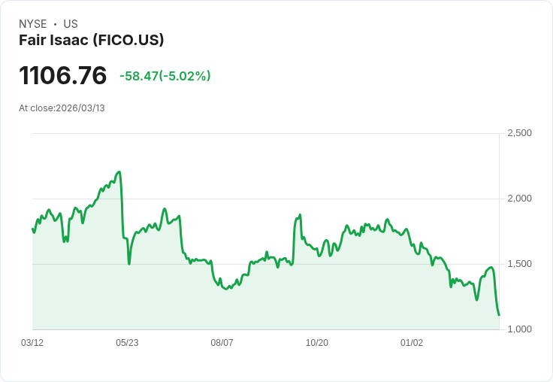Click the 08/07 date on x-axis

click(222, 343)
